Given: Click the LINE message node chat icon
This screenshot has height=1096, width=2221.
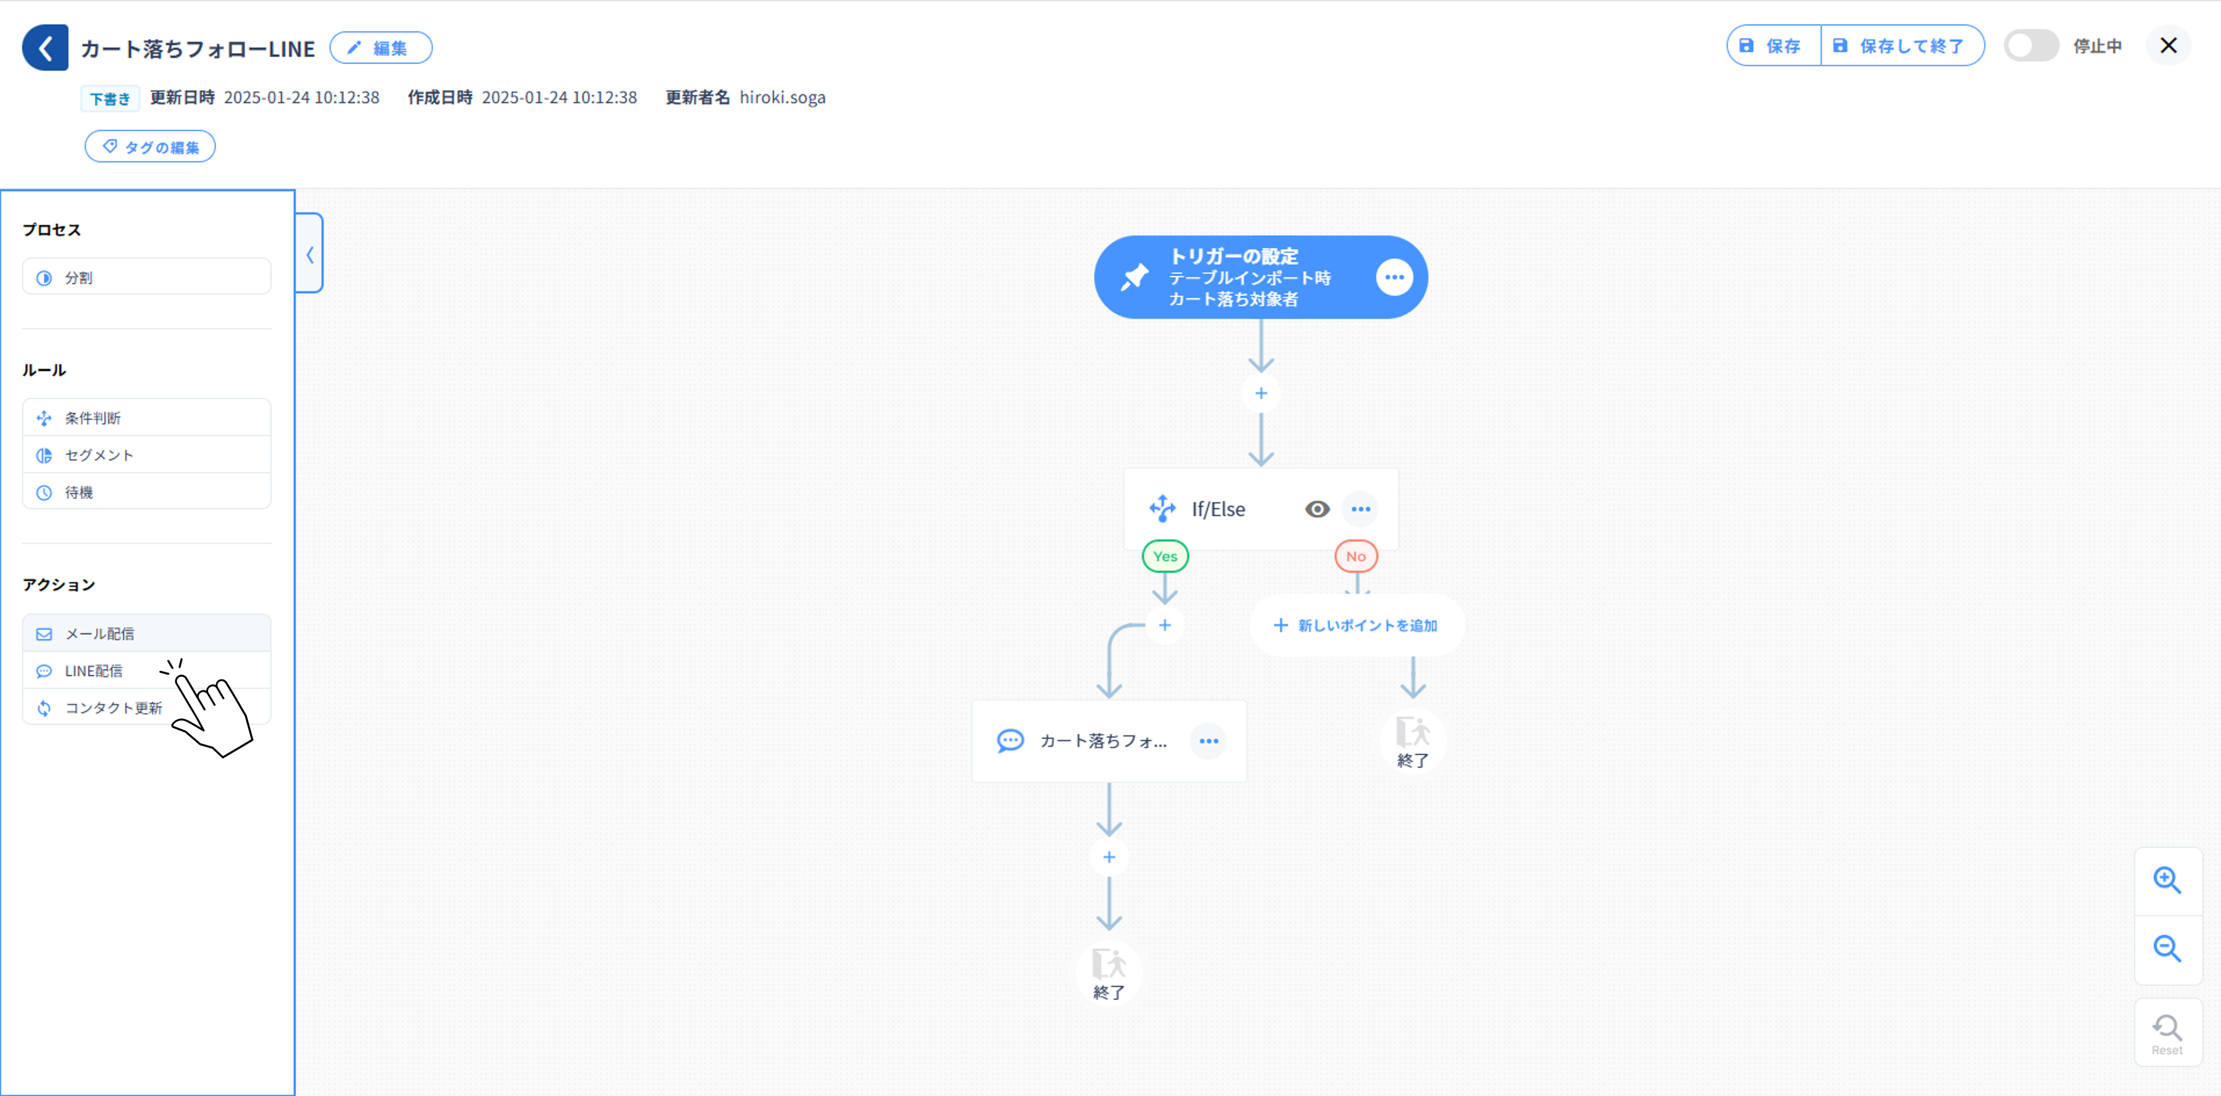Looking at the screenshot, I should pos(1010,741).
